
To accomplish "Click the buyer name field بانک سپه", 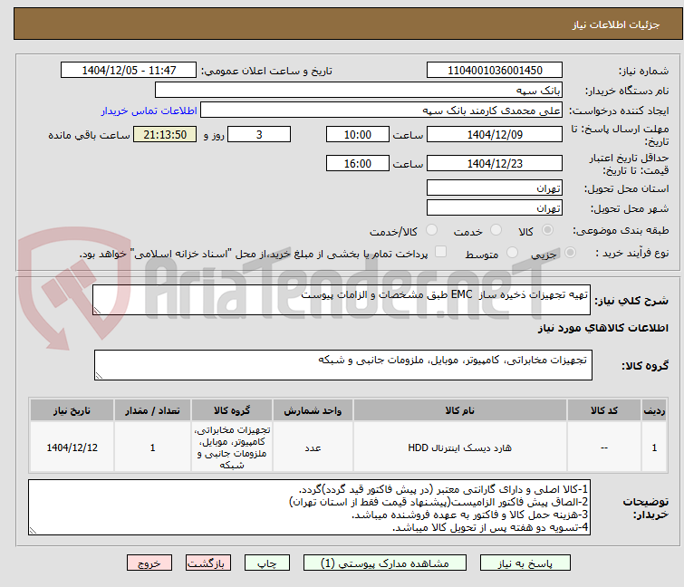I will pyautogui.click(x=359, y=91).
